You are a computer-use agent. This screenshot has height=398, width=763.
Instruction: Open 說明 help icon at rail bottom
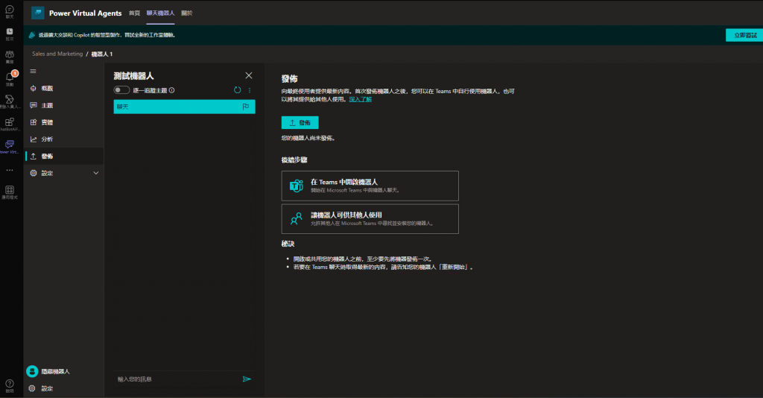pos(9,386)
